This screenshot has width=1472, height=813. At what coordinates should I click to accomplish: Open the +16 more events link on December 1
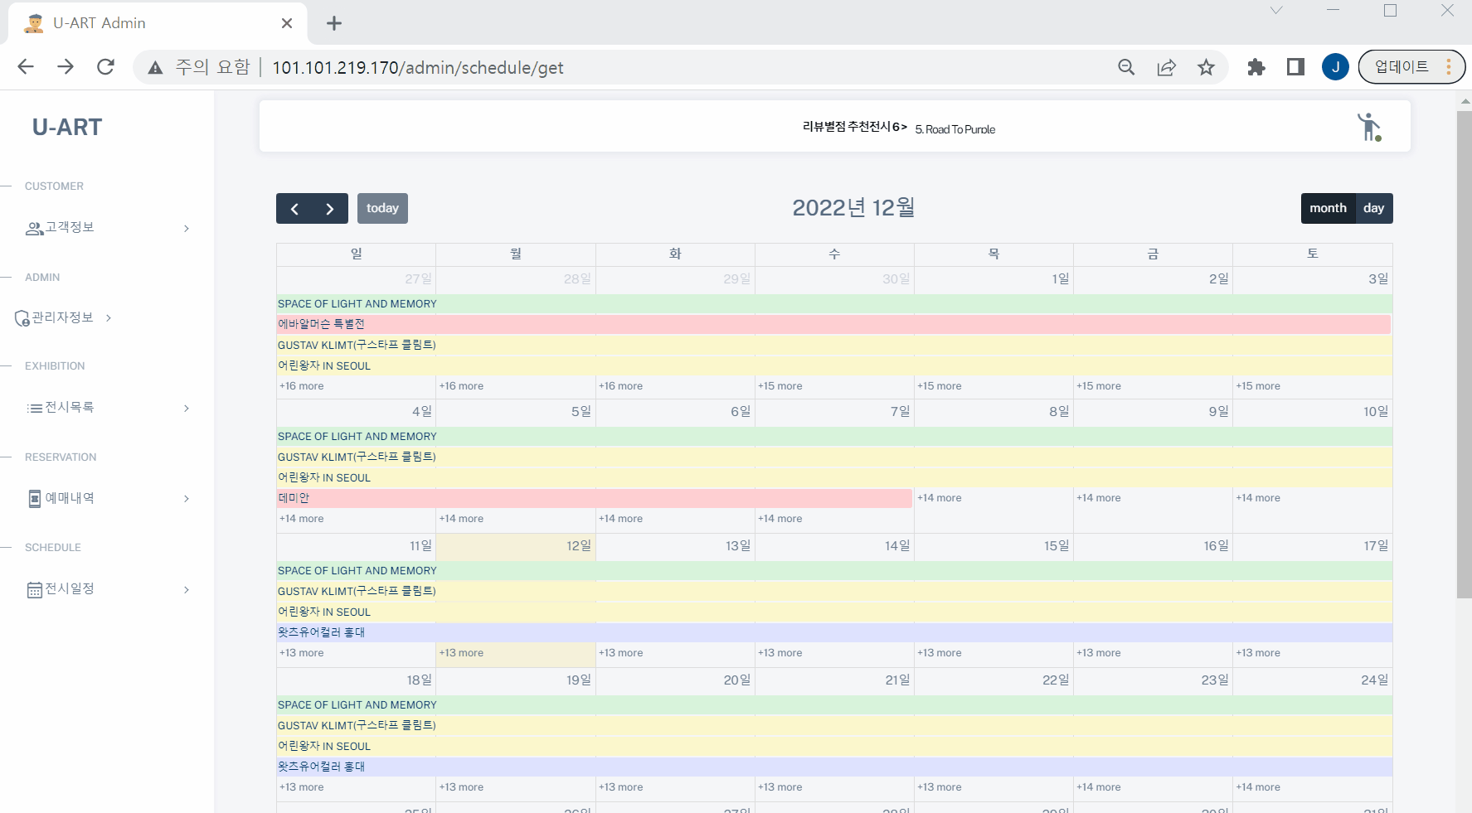point(939,385)
